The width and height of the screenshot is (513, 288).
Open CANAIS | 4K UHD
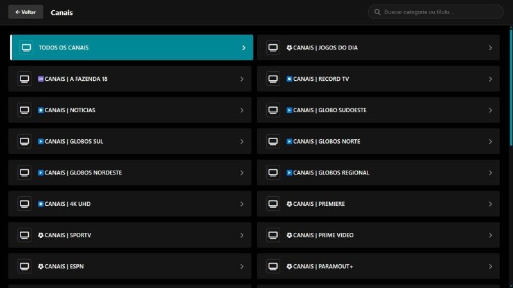(130, 204)
